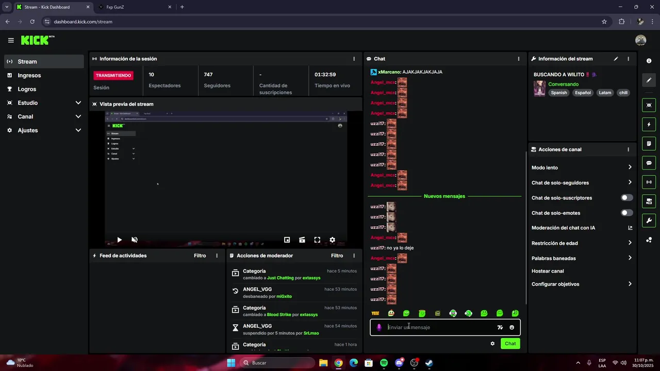Click the Latam tag
The height and width of the screenshot is (371, 660).
605,93
